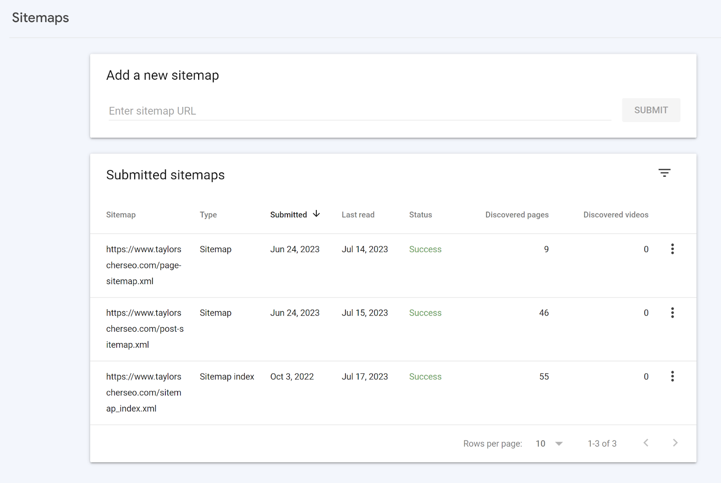
Task: Open the sitemap_index.xml sitemap link
Action: 144,393
